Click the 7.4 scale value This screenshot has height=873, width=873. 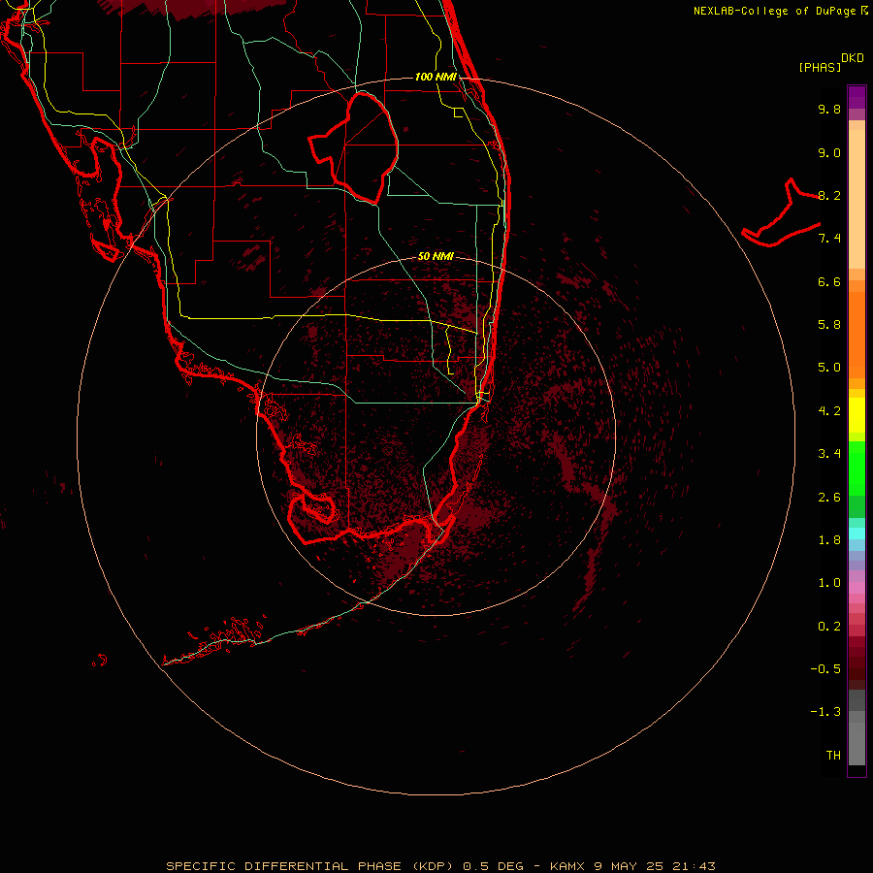829,239
